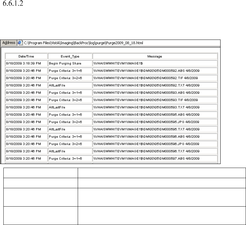Click the timestamp cell in the DM000593.TXT row
This screenshot has width=246, height=225.
(x=26, y=107)
